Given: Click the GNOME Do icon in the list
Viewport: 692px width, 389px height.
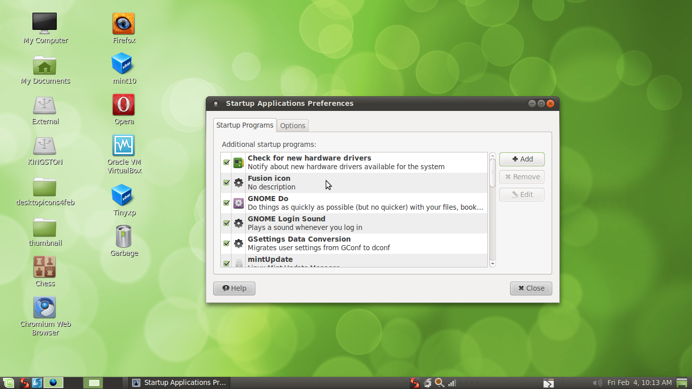Looking at the screenshot, I should (x=238, y=203).
